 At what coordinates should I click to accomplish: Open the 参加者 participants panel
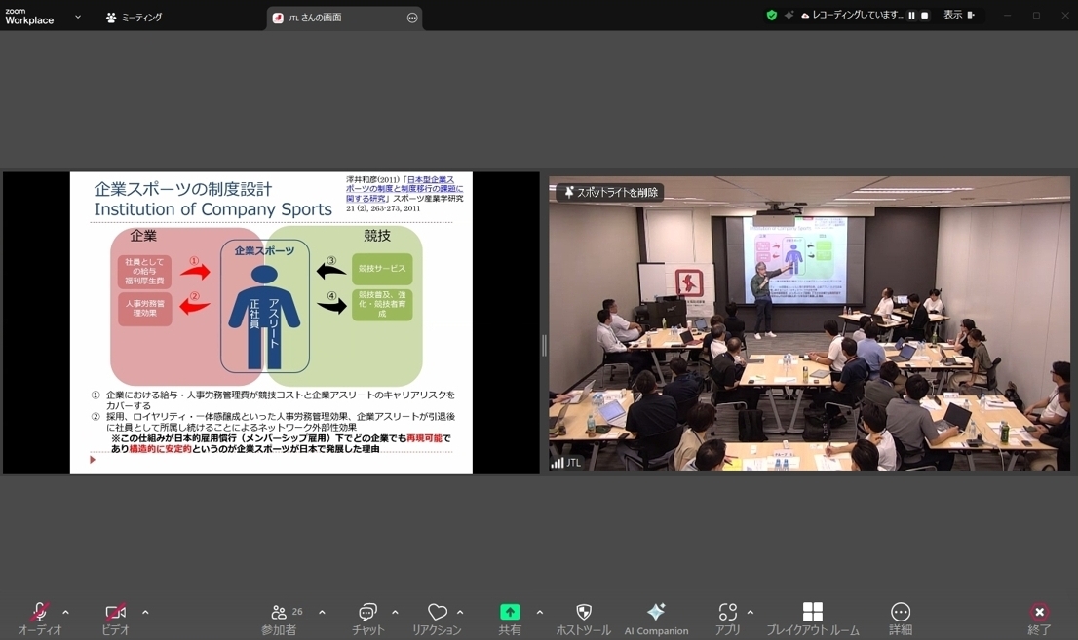click(279, 613)
